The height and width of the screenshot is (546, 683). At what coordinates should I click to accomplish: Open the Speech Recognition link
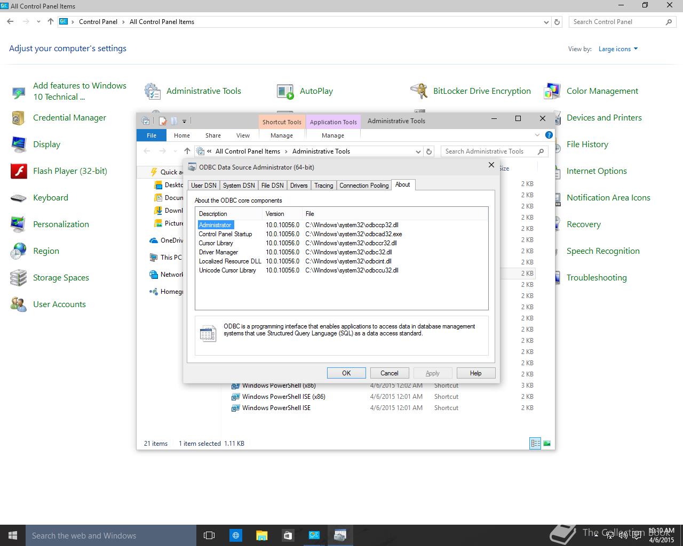point(603,251)
